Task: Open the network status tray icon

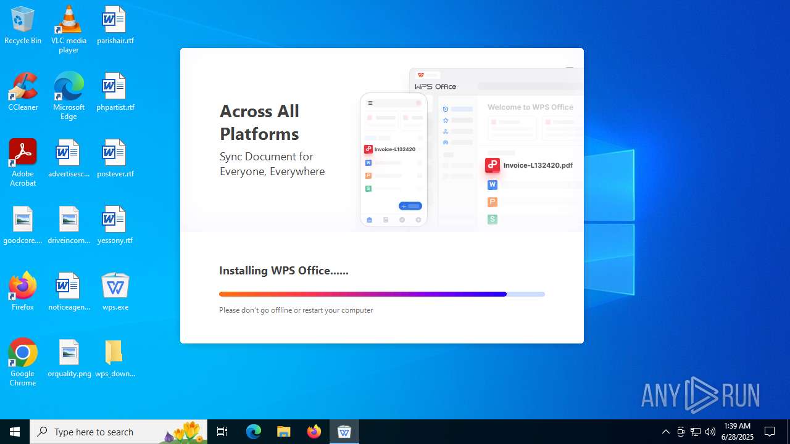Action: tap(696, 432)
